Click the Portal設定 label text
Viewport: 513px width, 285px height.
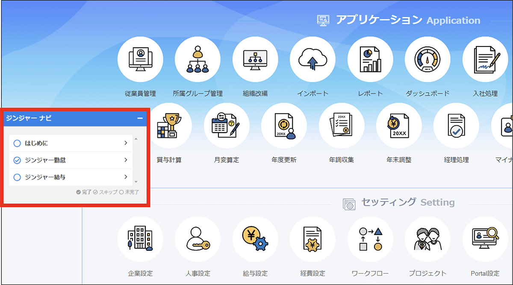click(485, 273)
